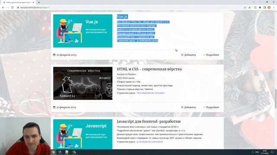Screen dimensions: 277x155
Task: Open the Chrome three-dot menu
Action: click(x=274, y=8)
